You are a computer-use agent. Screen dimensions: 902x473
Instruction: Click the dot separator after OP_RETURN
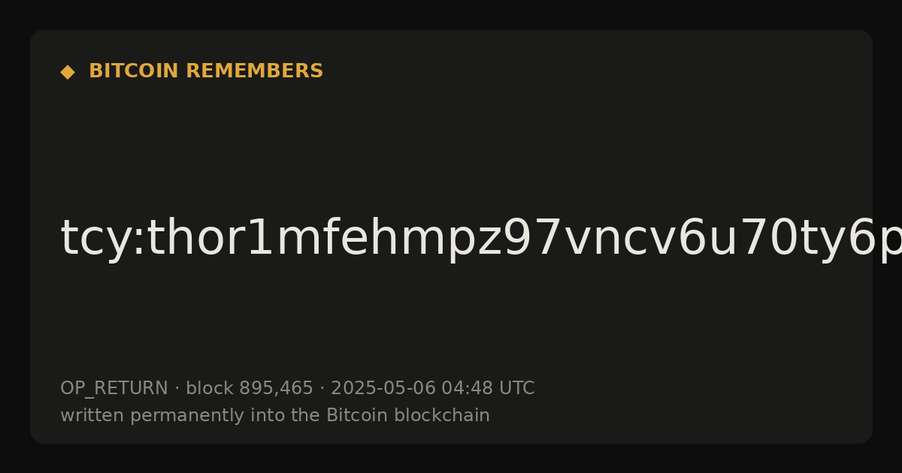tap(177, 389)
